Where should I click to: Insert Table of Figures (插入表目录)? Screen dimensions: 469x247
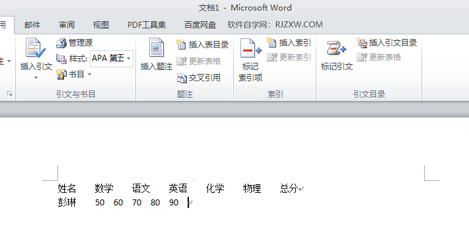point(203,45)
